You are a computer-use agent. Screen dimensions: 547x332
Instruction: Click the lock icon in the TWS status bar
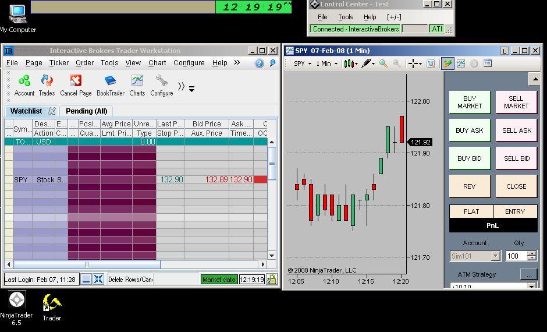[x=271, y=279]
